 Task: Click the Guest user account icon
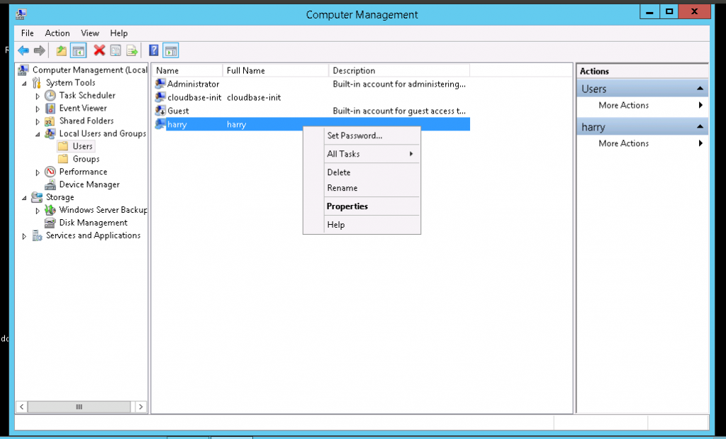click(x=160, y=111)
